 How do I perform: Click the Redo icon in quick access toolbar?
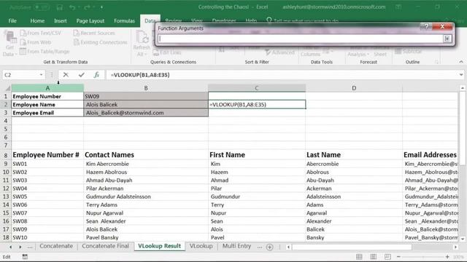click(x=87, y=7)
